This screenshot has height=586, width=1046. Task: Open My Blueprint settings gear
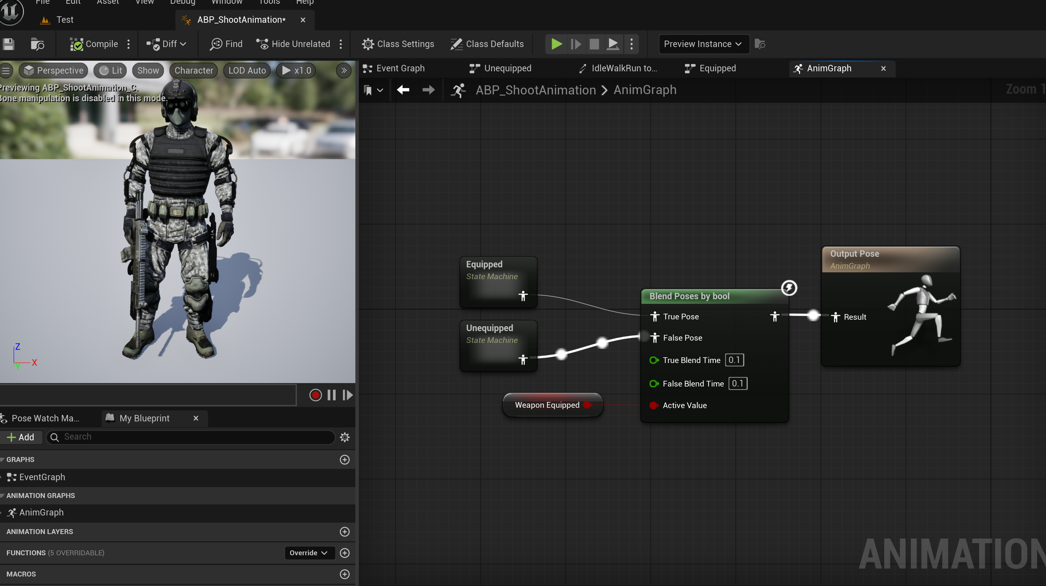[x=344, y=437]
